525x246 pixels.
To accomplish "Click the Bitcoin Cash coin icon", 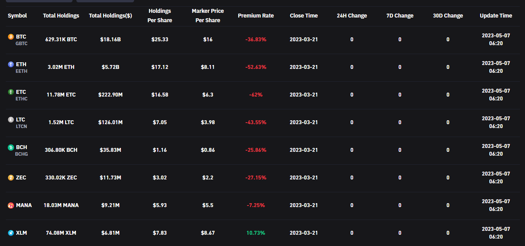I will click(x=11, y=147).
